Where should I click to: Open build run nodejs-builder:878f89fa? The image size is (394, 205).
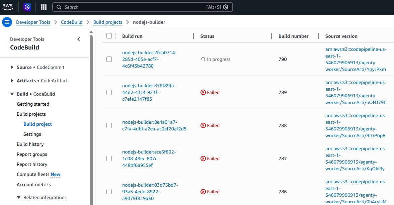149,92
